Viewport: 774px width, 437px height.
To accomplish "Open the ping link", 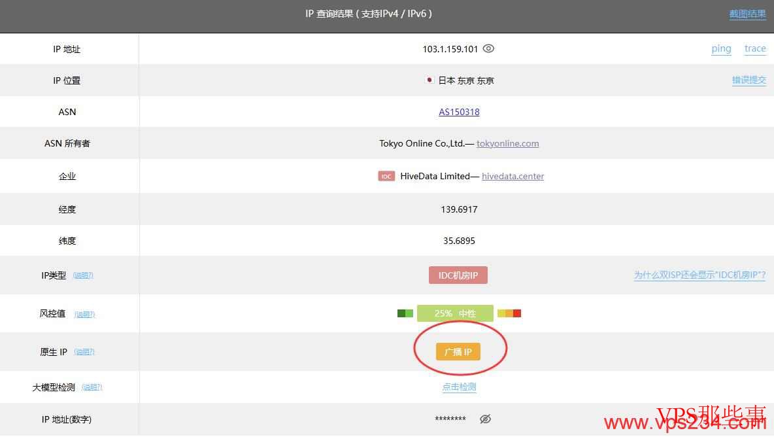I will click(721, 48).
